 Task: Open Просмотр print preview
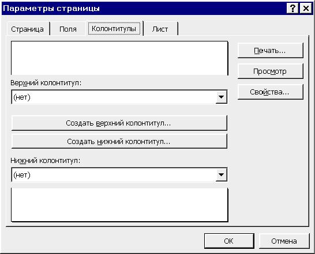pos(270,71)
